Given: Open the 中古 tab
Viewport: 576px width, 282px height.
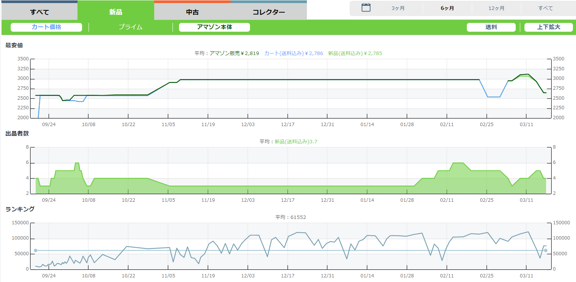Looking at the screenshot, I should pyautogui.click(x=192, y=12).
